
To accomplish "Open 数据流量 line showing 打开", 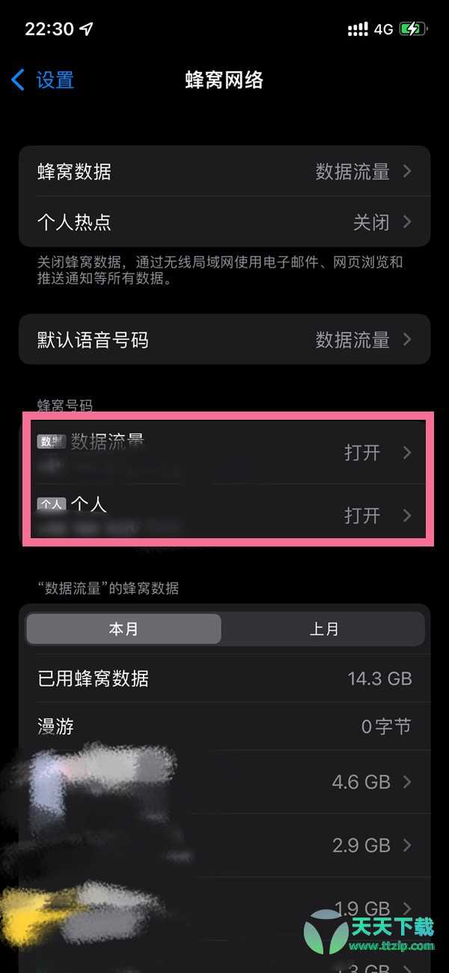I will pyautogui.click(x=224, y=452).
